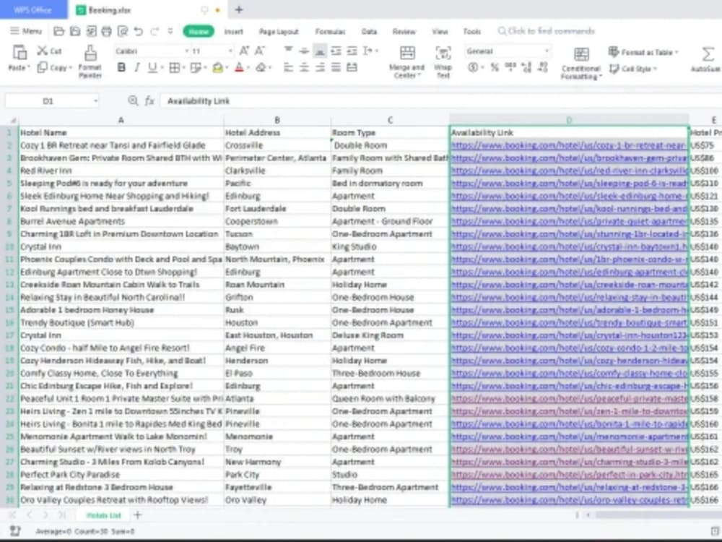Click the Decrease Decimal icon

point(543,67)
